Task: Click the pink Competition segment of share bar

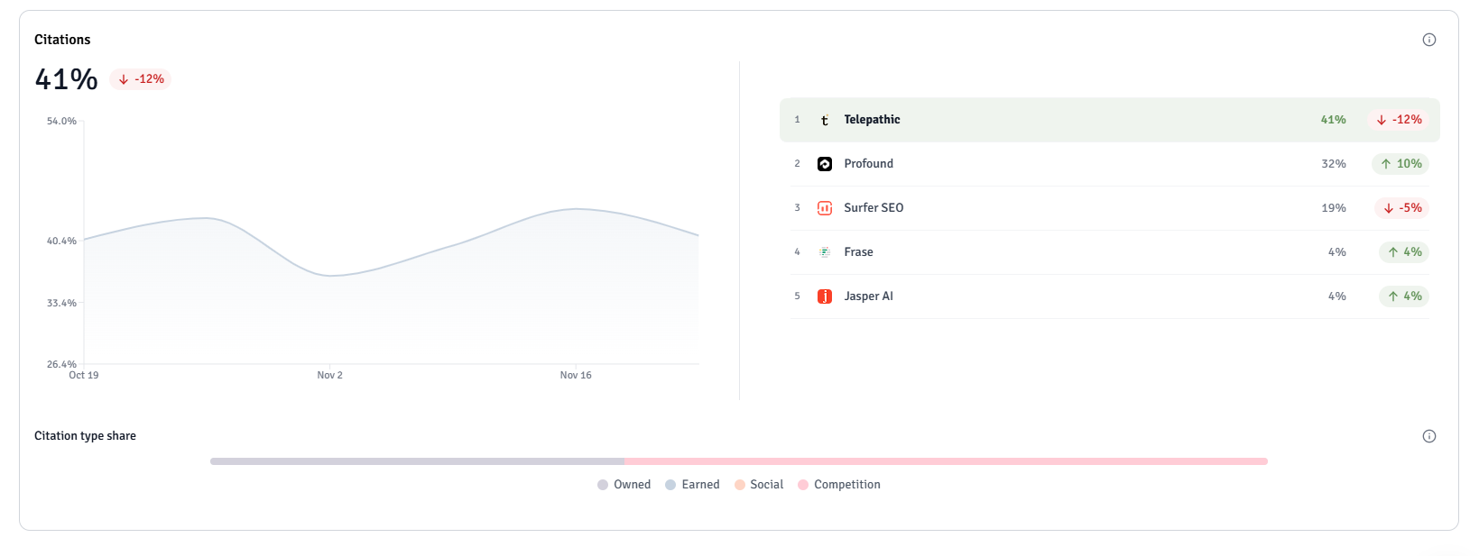Action: tap(946, 461)
